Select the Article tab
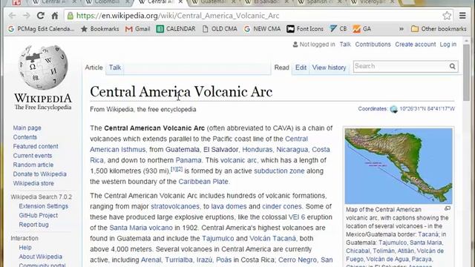The height and width of the screenshot is (267, 475). click(x=94, y=67)
